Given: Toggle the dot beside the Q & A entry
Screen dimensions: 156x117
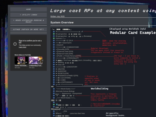Looking at the screenshot, I should click(x=54, y=40).
